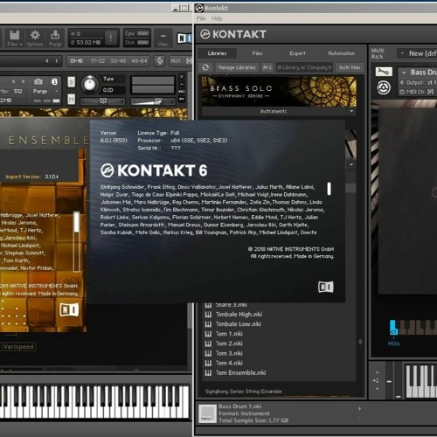Screen dimensions: 437x437
Task: Clear the library search with the X icon
Action: click(329, 67)
